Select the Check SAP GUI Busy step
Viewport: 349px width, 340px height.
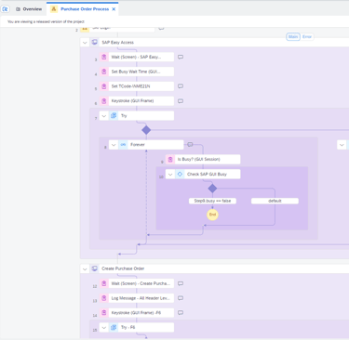tap(203, 174)
